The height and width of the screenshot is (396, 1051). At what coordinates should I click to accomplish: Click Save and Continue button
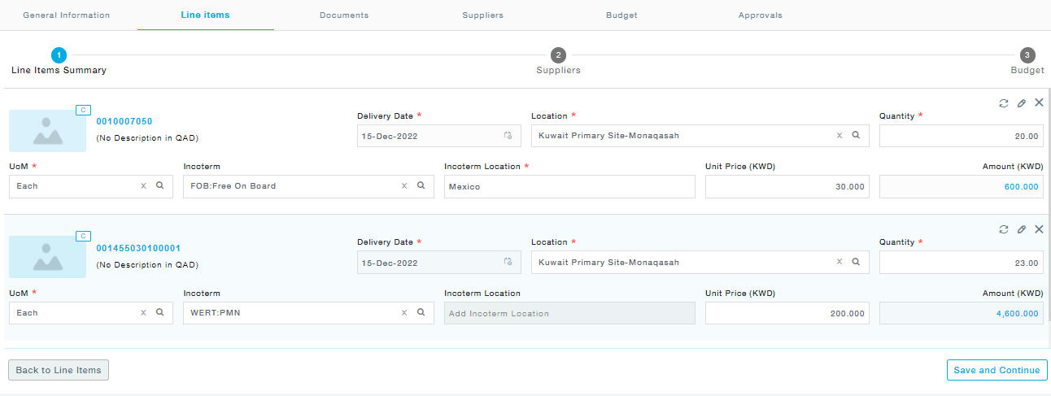996,370
